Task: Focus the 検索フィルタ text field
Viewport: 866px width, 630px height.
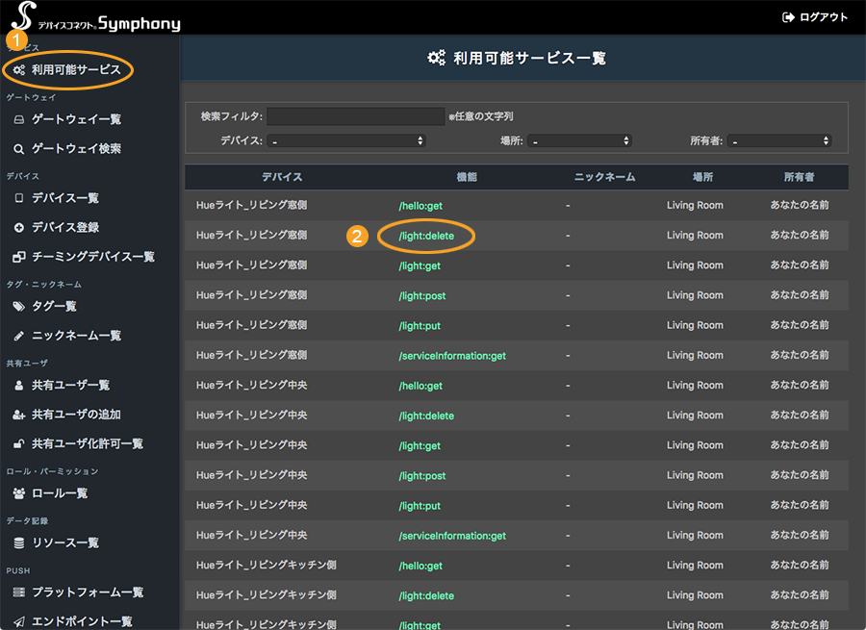Action: pyautogui.click(x=356, y=116)
